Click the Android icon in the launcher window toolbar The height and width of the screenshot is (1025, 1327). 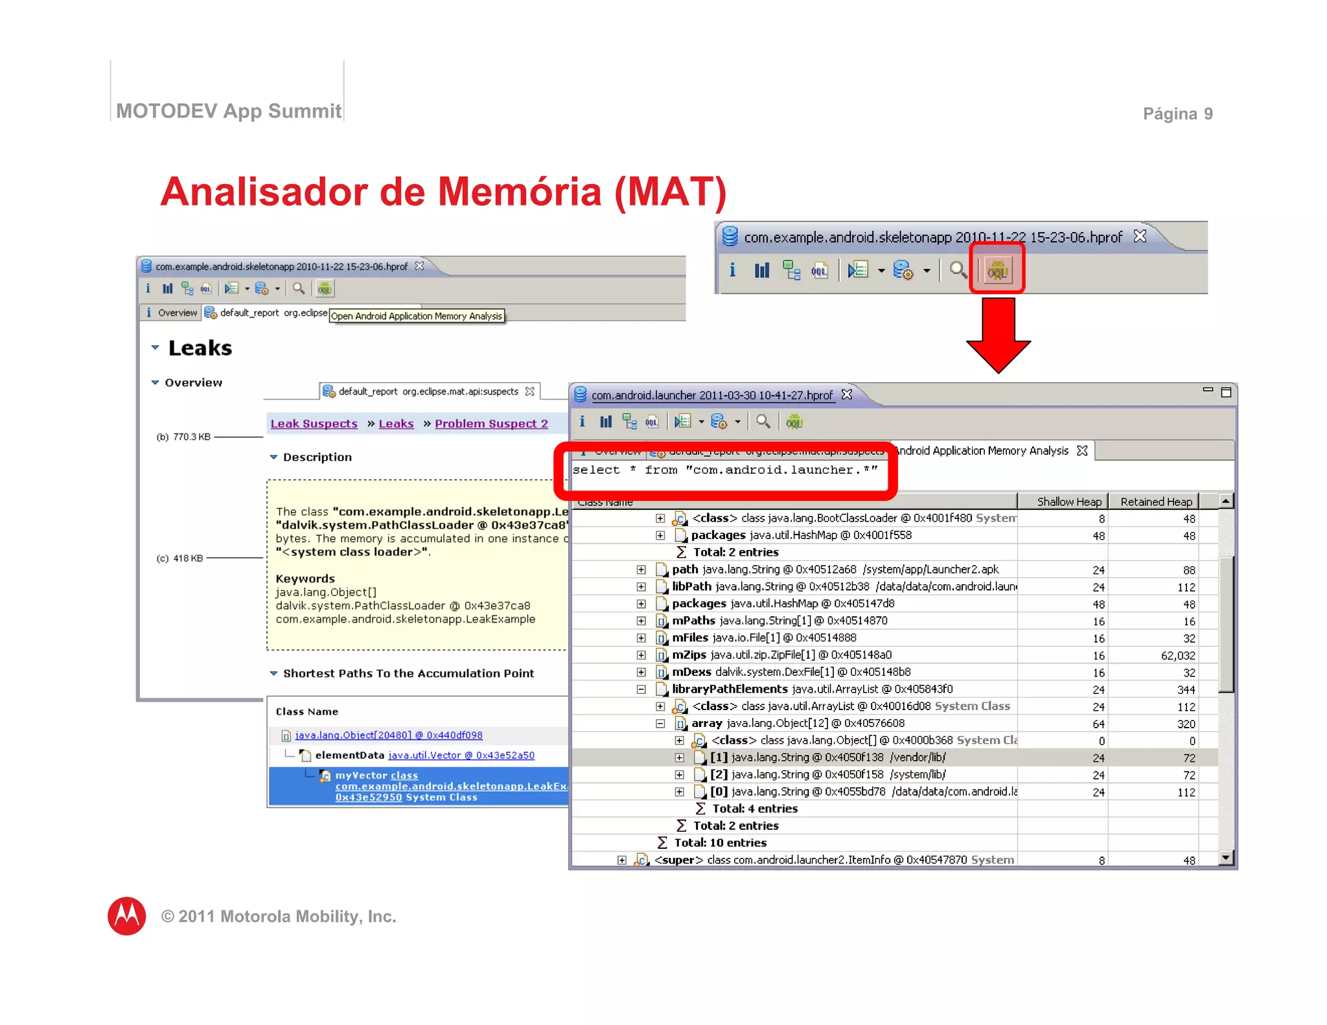tap(794, 422)
